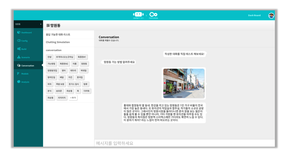The image size is (288, 156).
Task: Add a conversation with + 추가
Action: tap(73, 98)
